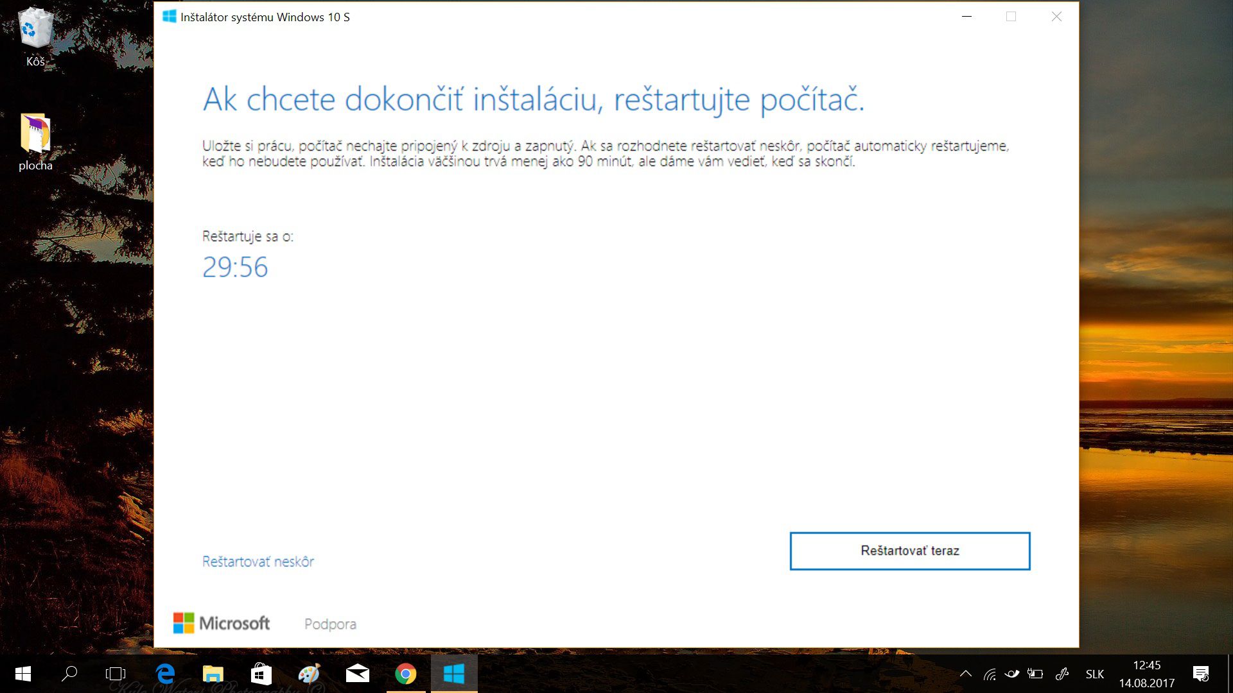Open clock showing 12:45 14.08.2017
Viewport: 1233px width, 693px height.
tap(1147, 674)
